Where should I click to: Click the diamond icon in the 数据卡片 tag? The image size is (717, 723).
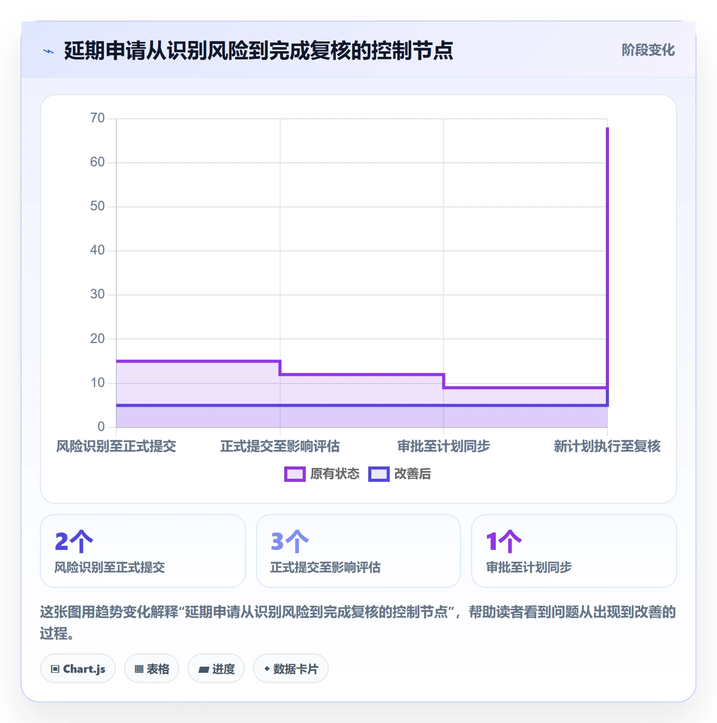pyautogui.click(x=267, y=669)
